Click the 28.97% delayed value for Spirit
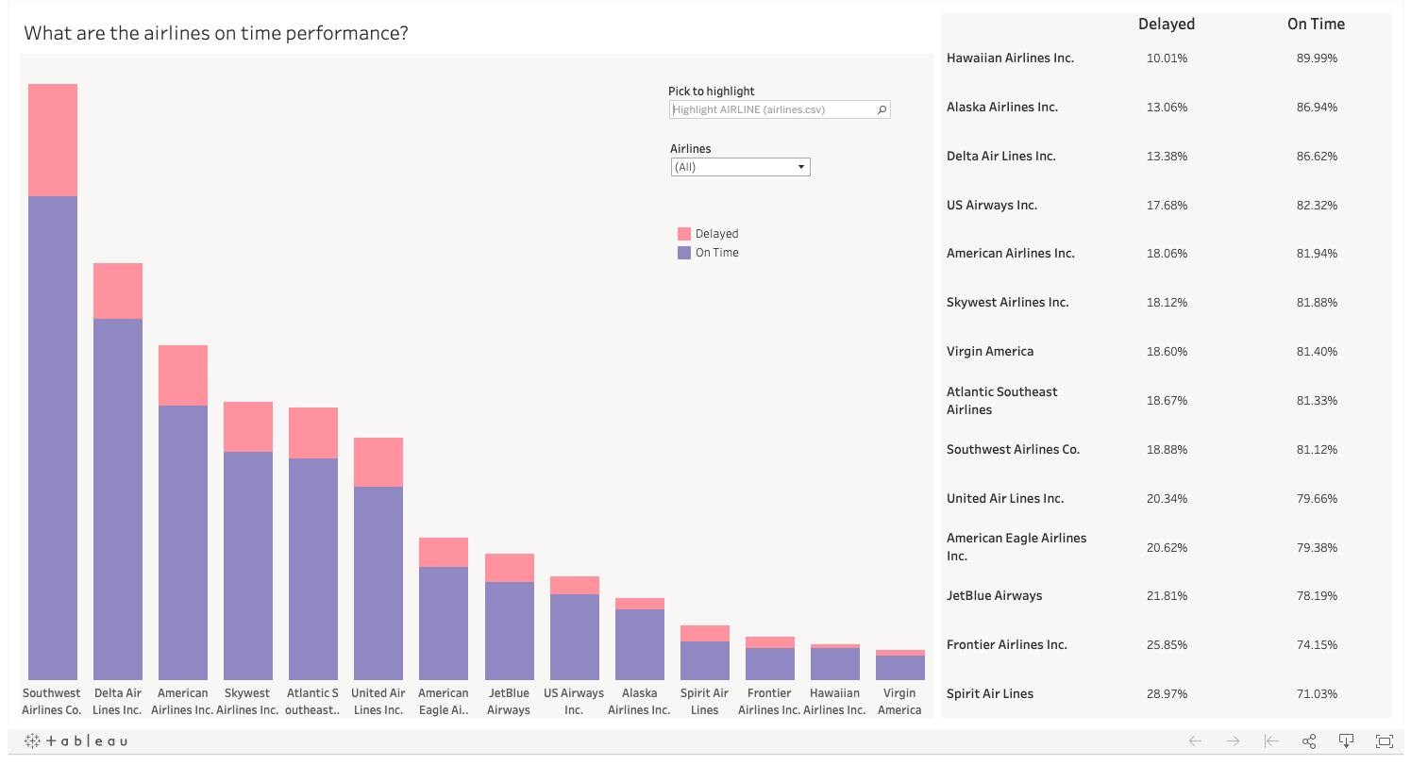 1167,694
